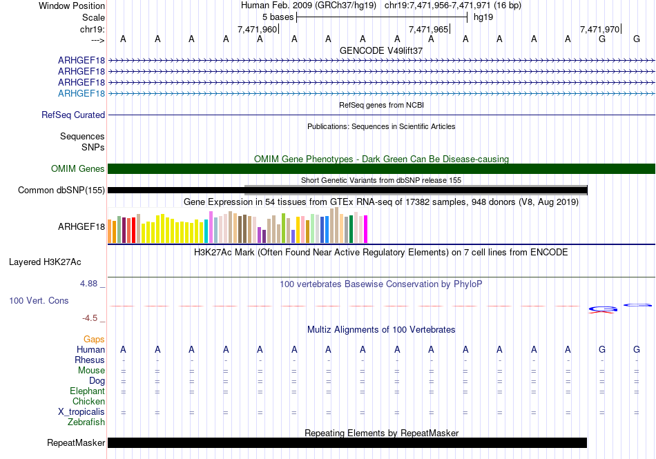Click the hg19 label beside scale bar
The width and height of the screenshot is (656, 459).
[483, 17]
